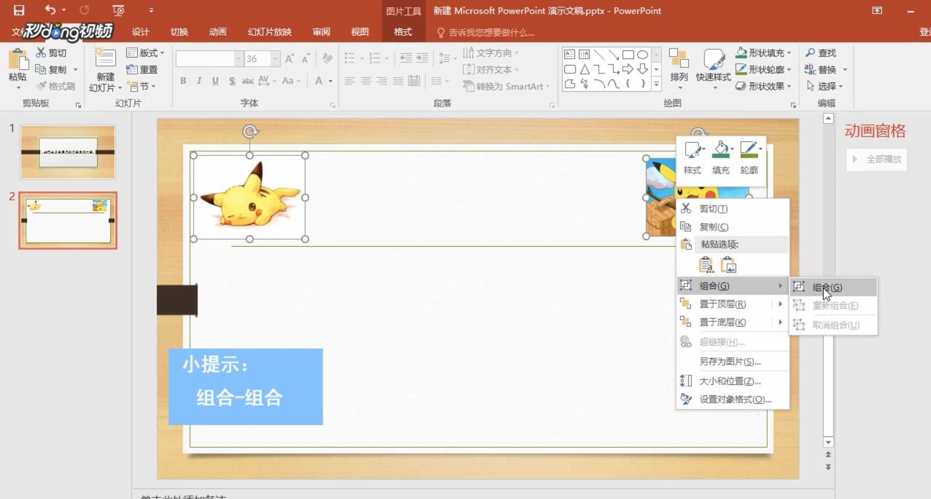
Task: Toggle align text left button
Action: click(x=350, y=81)
